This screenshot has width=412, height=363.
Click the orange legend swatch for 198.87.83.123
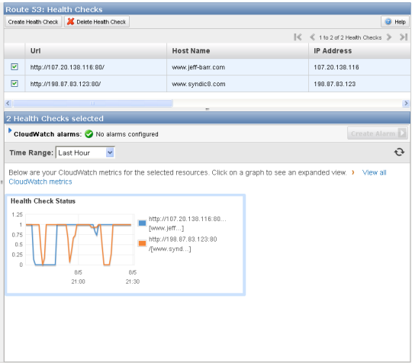coord(142,243)
